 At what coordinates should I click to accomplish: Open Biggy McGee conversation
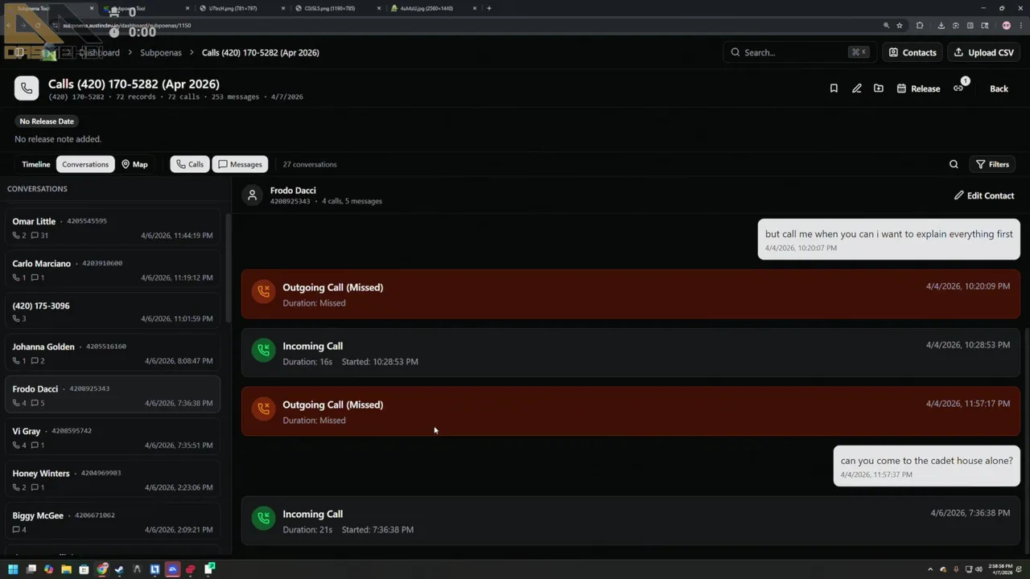click(113, 522)
